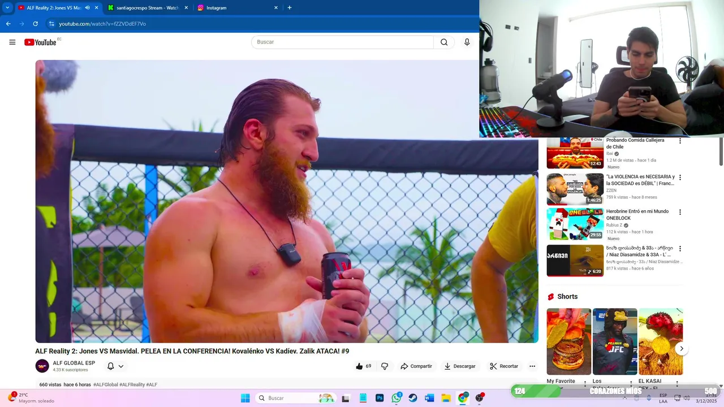
Task: Open Microsoft Word from the taskbar
Action: coord(429,398)
